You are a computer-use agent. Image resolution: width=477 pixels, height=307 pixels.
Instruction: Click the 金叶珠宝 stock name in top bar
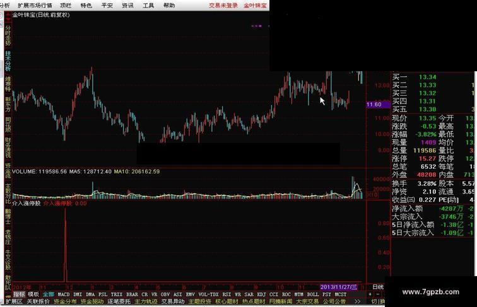[x=255, y=6]
